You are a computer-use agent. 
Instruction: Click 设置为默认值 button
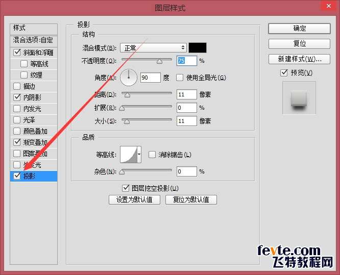tap(134, 199)
